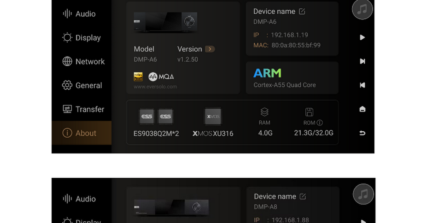Open the www.eversolo.com link
This screenshot has height=223, width=425.
pyautogui.click(x=155, y=86)
